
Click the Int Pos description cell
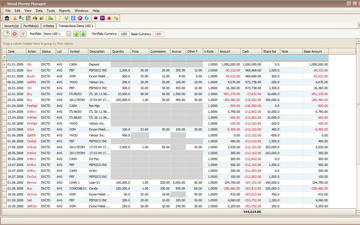tap(100, 159)
